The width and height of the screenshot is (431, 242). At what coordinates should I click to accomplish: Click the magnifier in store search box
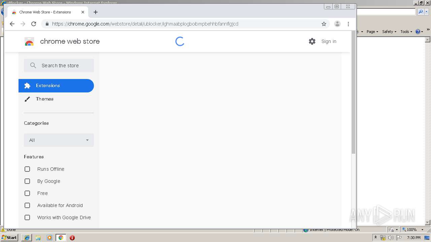pos(33,66)
